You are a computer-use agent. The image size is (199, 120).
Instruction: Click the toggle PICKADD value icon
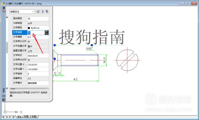pos(38,12)
